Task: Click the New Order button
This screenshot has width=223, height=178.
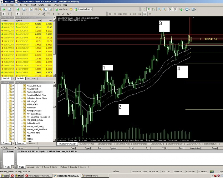Action: pos(62,9)
